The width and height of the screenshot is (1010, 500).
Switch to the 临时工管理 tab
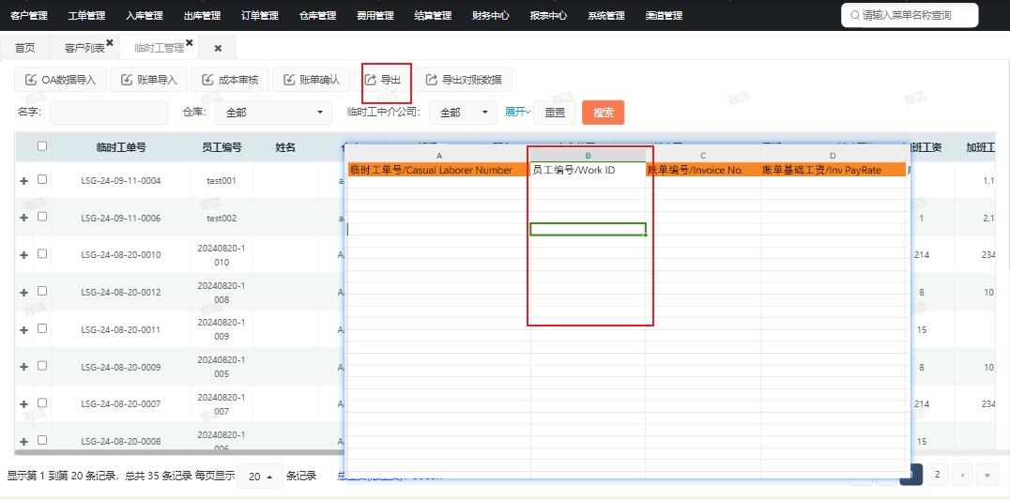[159, 48]
